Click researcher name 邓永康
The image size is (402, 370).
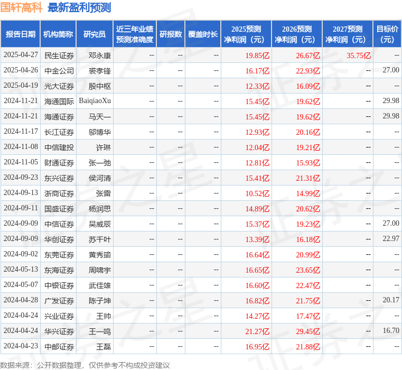coord(100,55)
